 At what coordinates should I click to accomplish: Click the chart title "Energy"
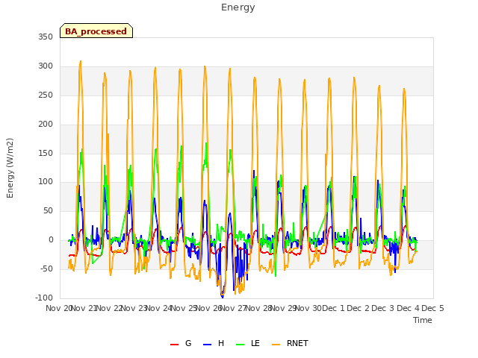coord(238,7)
